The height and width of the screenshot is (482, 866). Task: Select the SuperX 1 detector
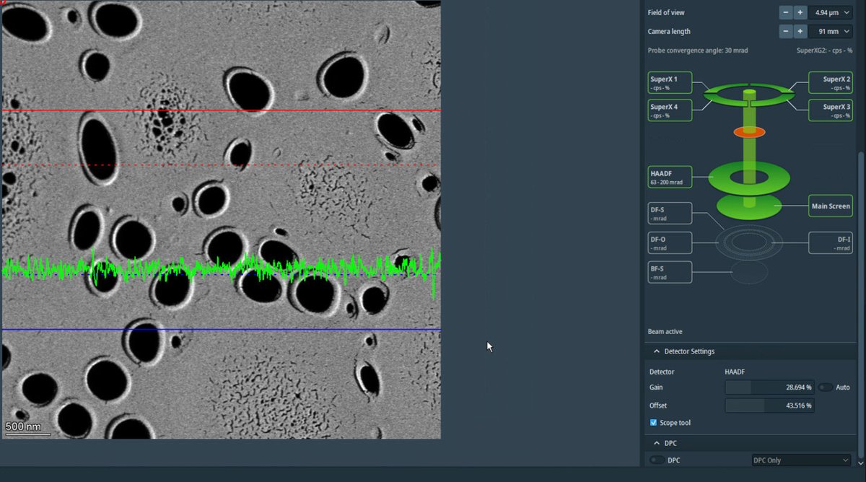668,82
